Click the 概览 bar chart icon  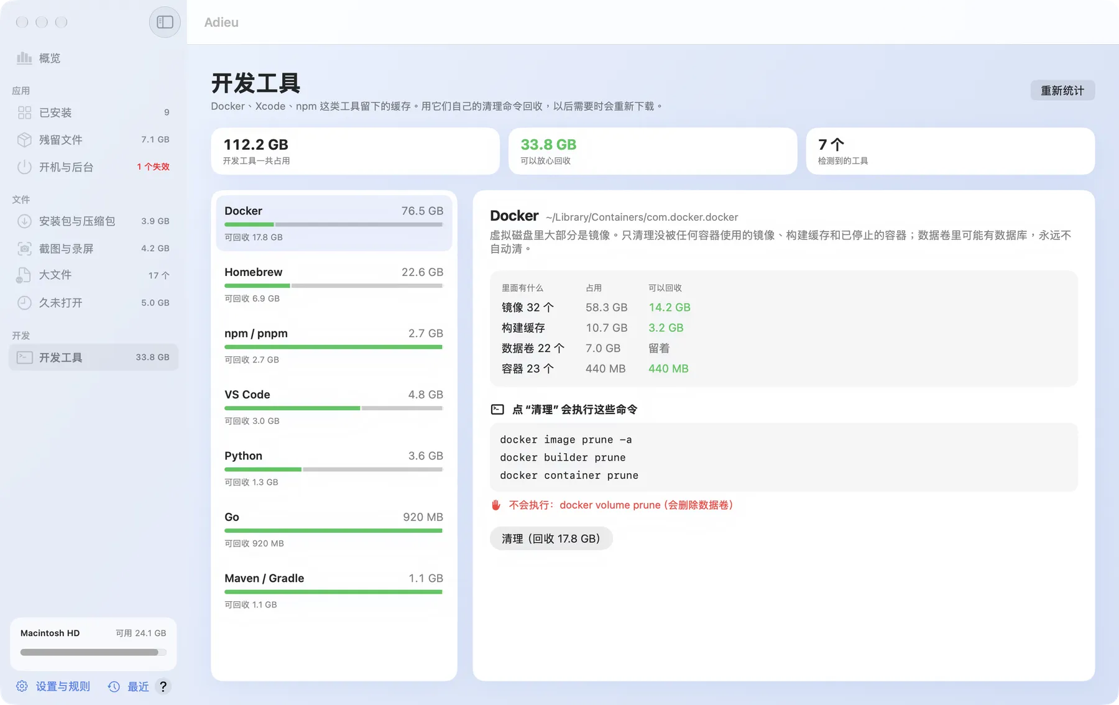pos(24,58)
